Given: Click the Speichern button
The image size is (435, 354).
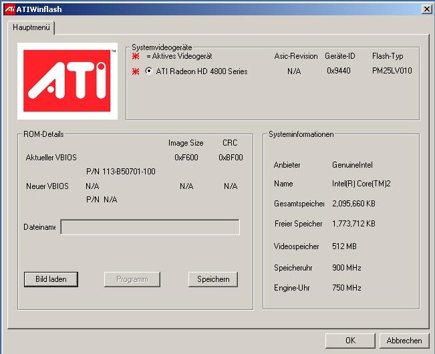Looking at the screenshot, I should point(213,279).
